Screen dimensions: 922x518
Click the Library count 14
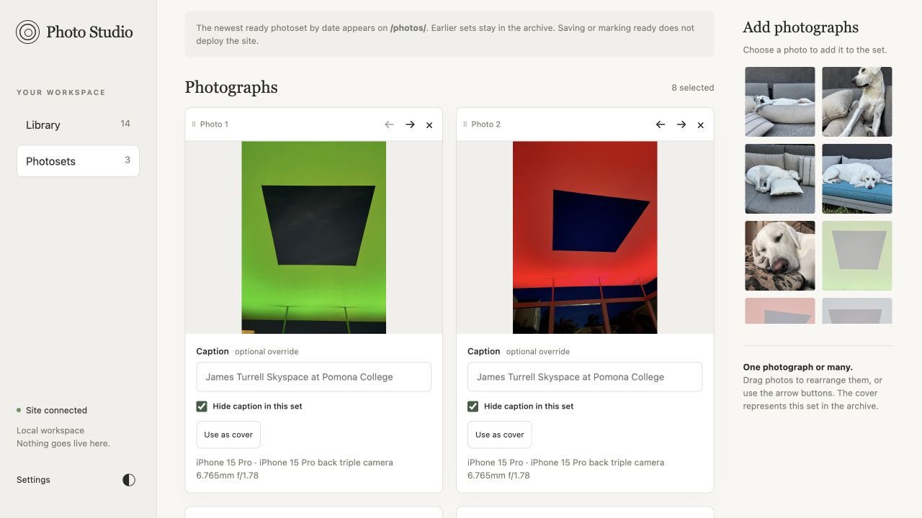coord(125,124)
